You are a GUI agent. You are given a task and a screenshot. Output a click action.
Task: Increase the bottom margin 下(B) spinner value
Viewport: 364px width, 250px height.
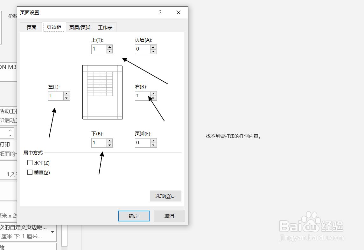110,141
